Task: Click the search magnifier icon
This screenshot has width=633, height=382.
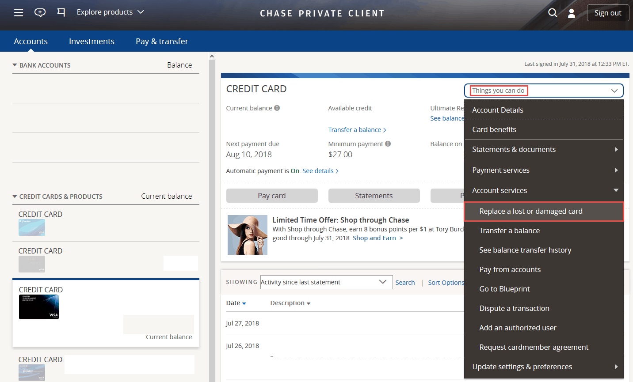Action: coord(553,13)
